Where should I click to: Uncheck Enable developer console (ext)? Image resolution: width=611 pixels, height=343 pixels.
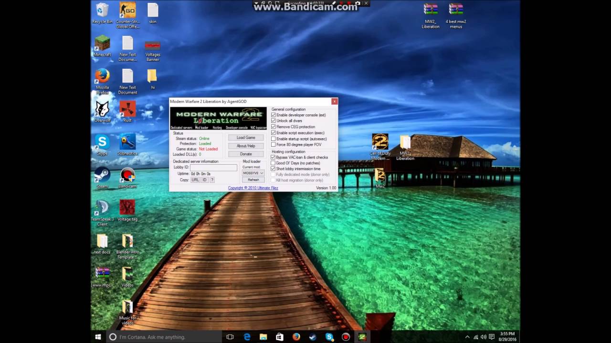tap(274, 115)
